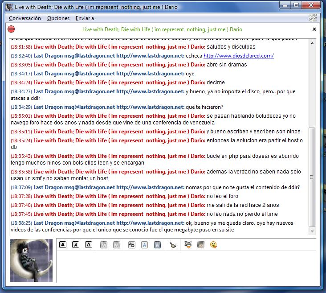Open the Opciones menu
The height and width of the screenshot is (293, 326).
pyautogui.click(x=58, y=18)
